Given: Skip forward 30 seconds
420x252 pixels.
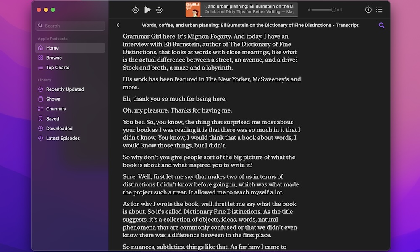Looking at the screenshot, I should [159, 10].
